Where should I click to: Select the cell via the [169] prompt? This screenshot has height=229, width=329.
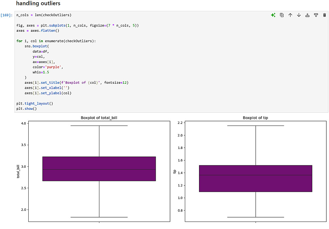coord(7,15)
